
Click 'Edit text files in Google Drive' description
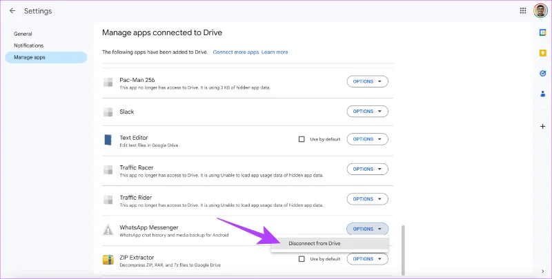[x=149, y=145]
